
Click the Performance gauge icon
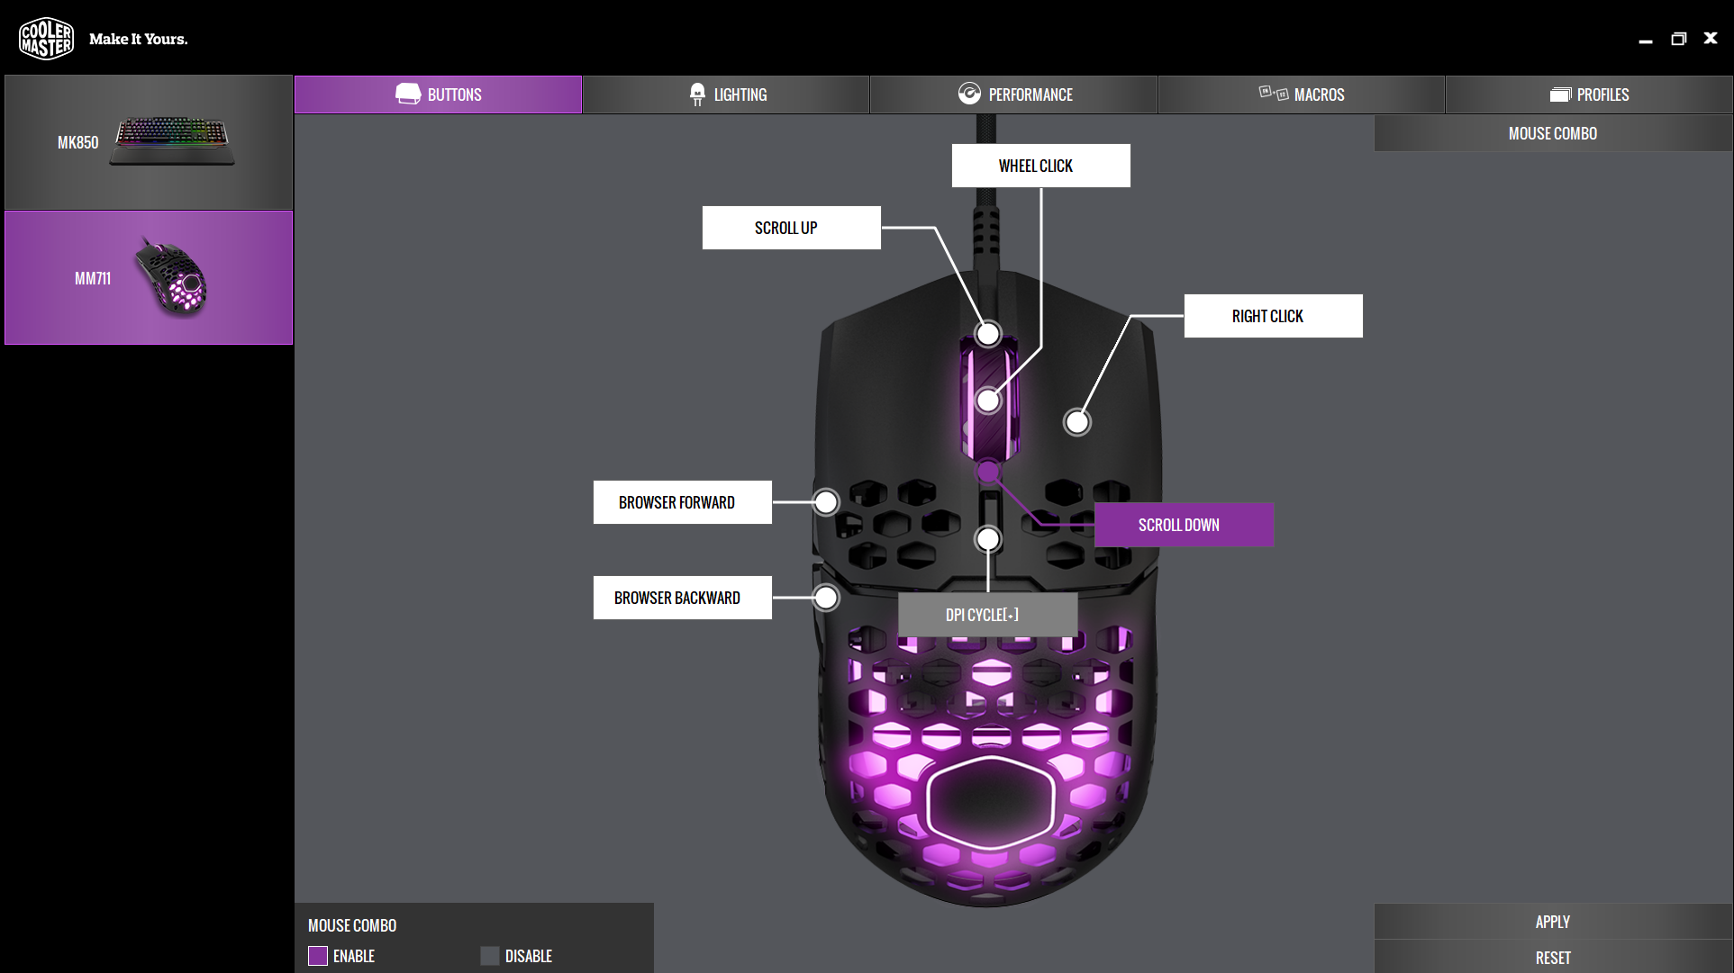[x=969, y=95]
